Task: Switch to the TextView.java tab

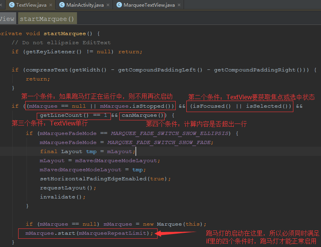Action: point(31,5)
